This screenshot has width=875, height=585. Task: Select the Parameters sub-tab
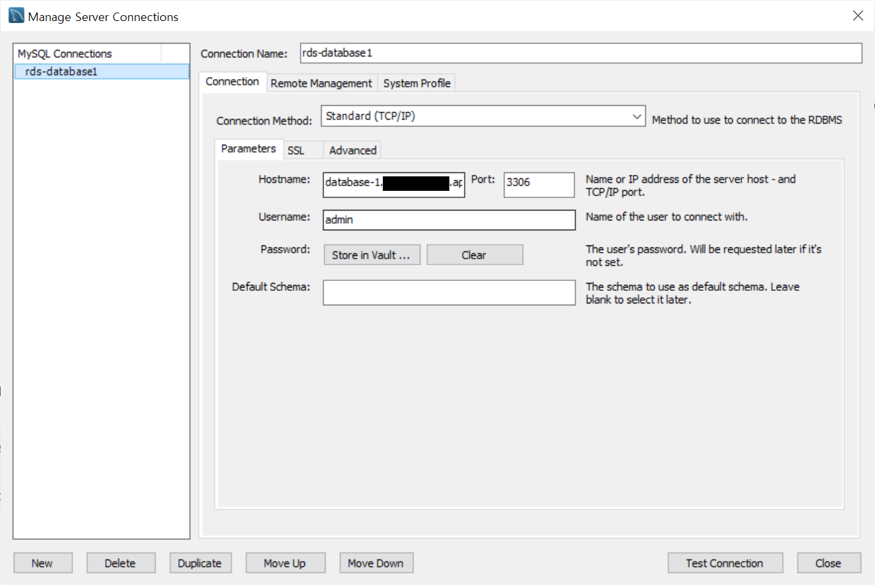pyautogui.click(x=248, y=149)
